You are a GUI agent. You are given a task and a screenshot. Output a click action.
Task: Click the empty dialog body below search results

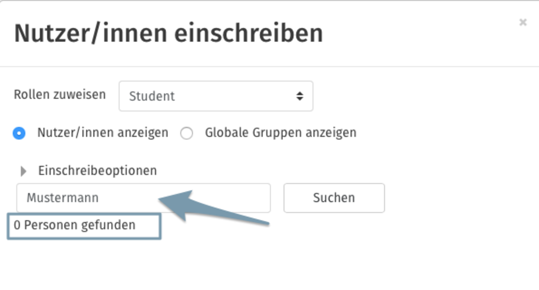point(269,265)
